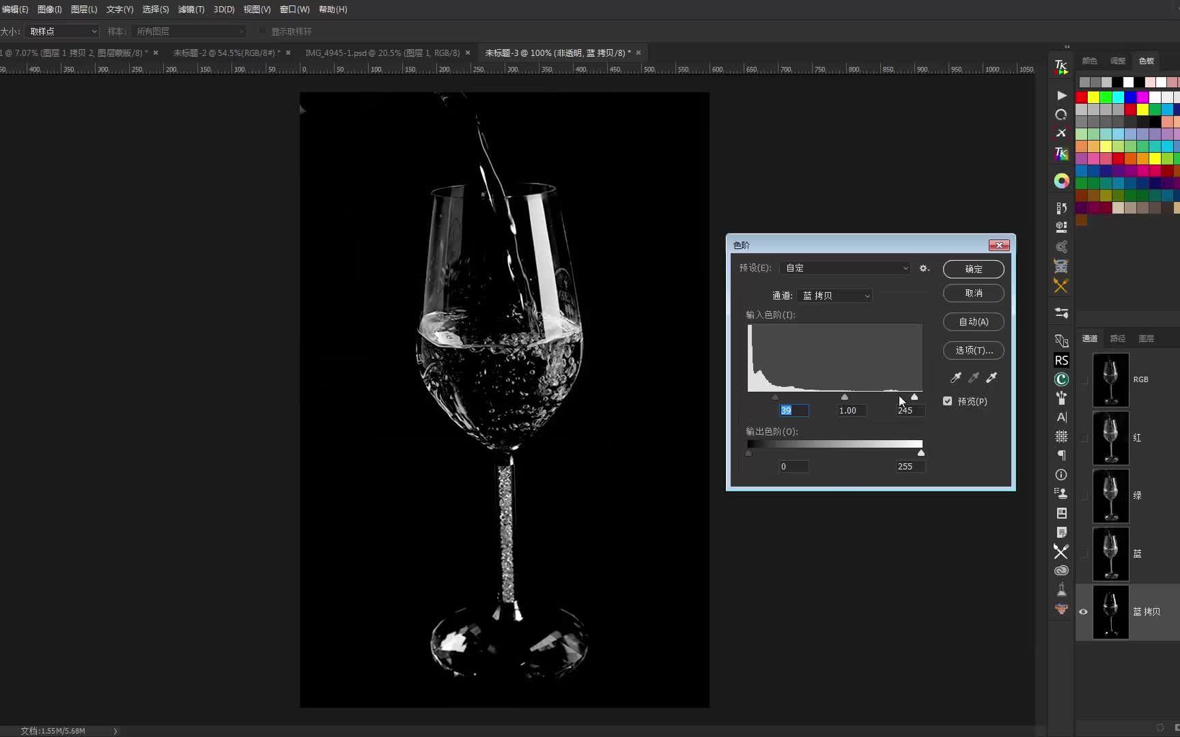Close the 未标题-3 document tab
Screen dimensions: 1180x737
click(x=638, y=53)
